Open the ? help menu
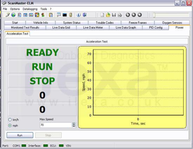This screenshot has width=193, height=149. pos(51,9)
